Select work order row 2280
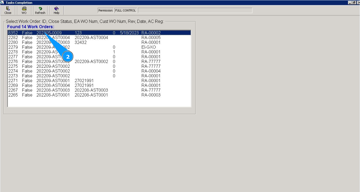The image size is (360, 192). (x=99, y=42)
